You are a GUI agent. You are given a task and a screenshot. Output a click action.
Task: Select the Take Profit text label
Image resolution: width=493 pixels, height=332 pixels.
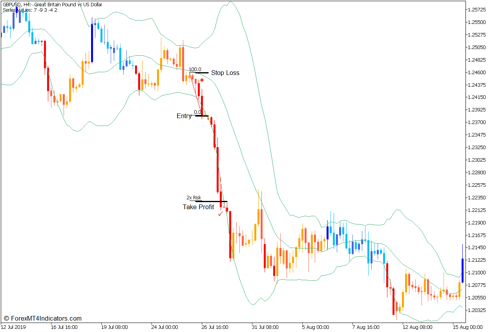point(198,207)
